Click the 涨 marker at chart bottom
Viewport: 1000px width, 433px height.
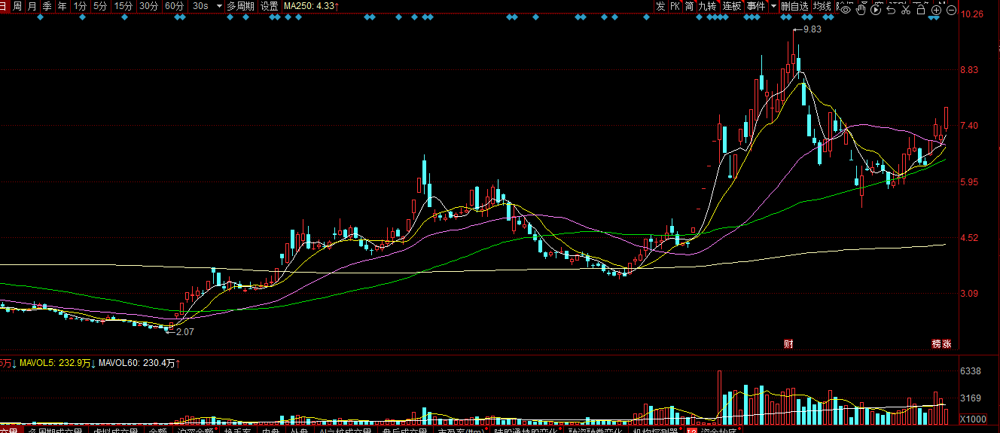947,344
